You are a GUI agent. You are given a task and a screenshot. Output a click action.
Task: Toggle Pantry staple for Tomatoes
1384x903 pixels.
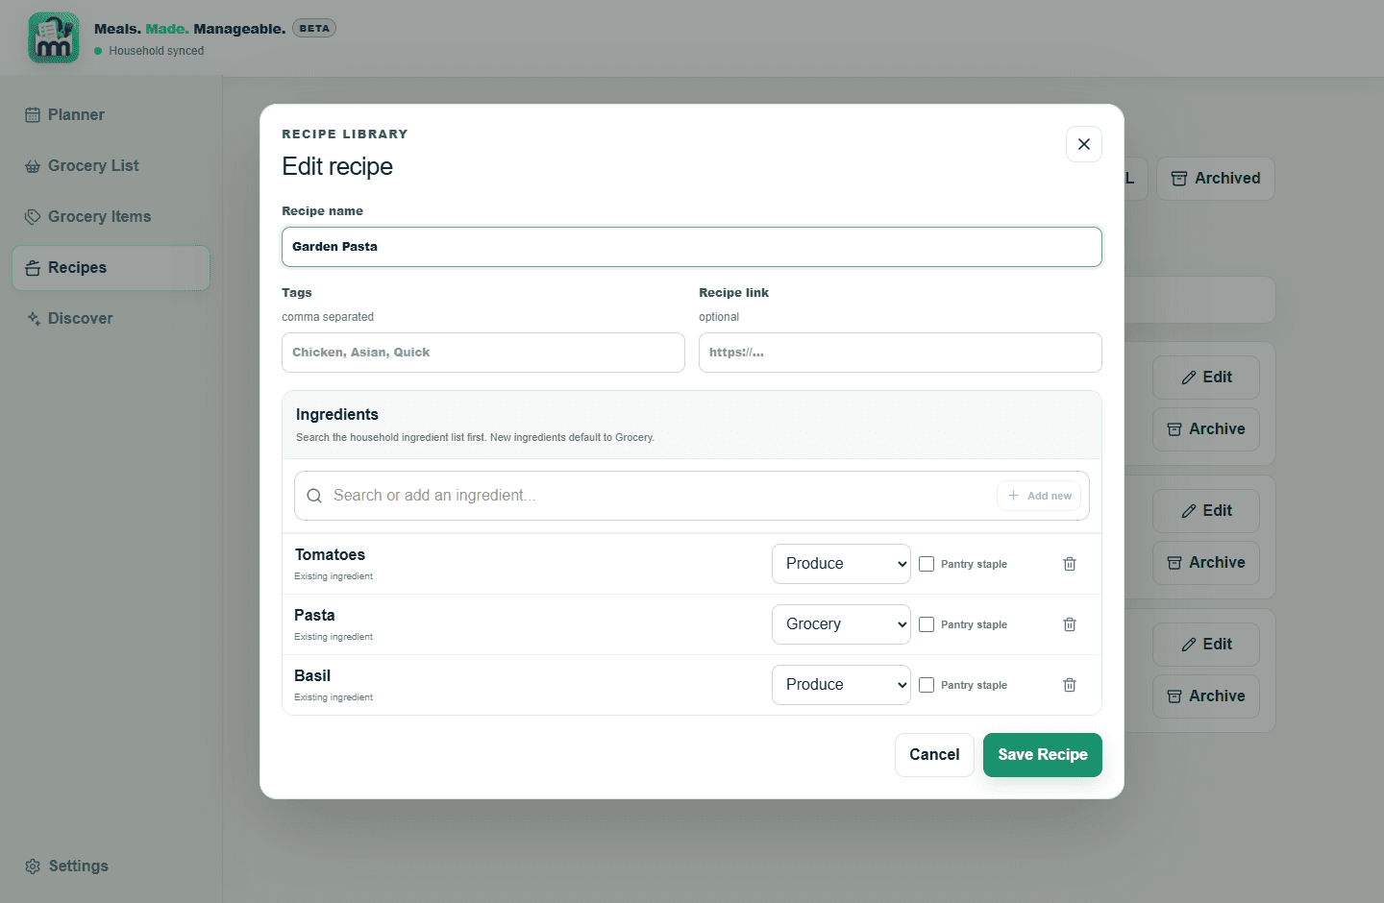click(x=927, y=564)
